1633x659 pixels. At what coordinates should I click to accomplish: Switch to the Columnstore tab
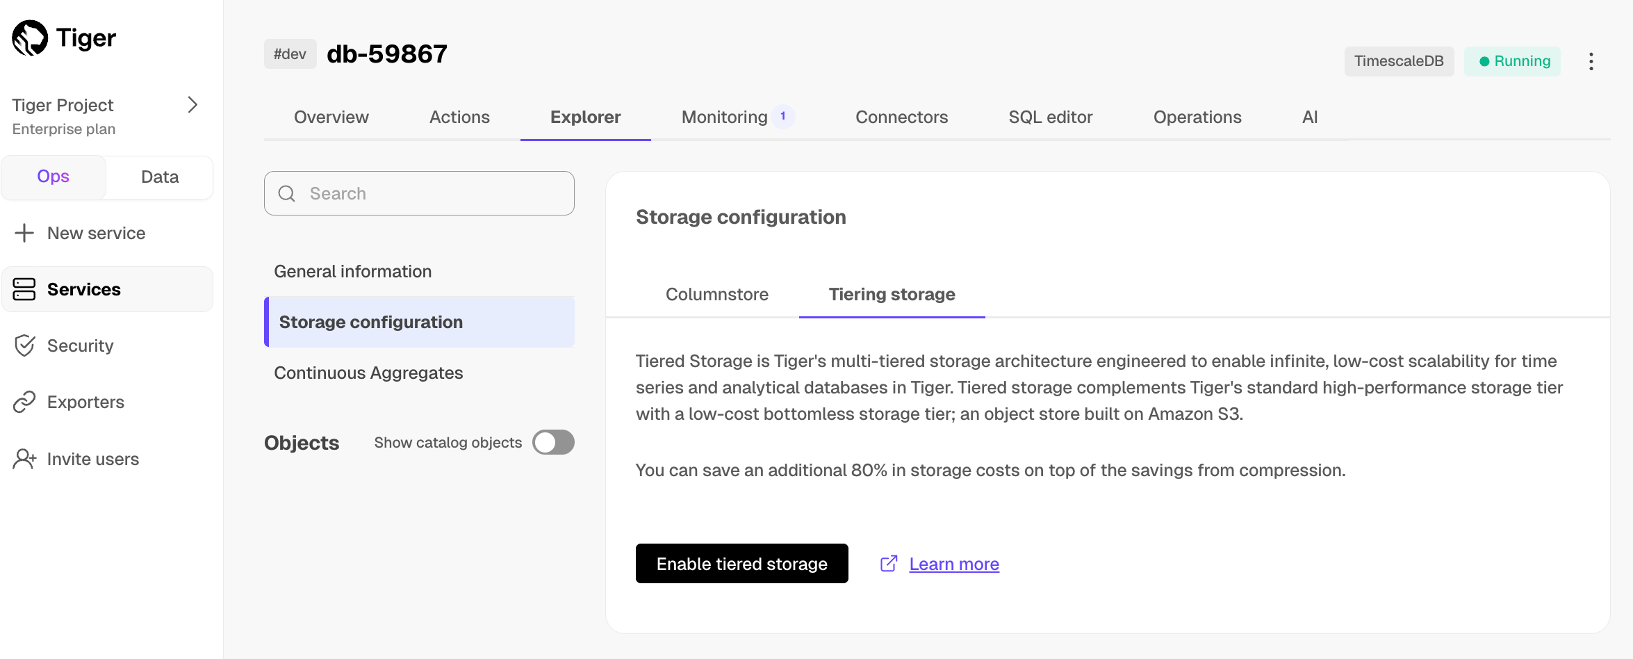(716, 294)
